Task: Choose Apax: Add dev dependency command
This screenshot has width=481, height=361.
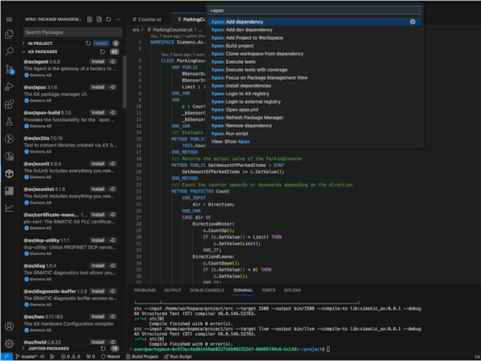Action: pyautogui.click(x=314, y=30)
